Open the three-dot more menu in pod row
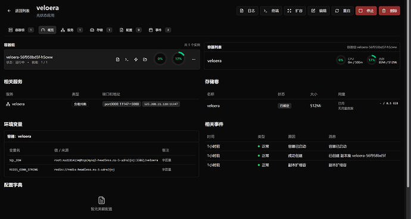Viewport: 411px width, 219px height. pyautogui.click(x=194, y=59)
